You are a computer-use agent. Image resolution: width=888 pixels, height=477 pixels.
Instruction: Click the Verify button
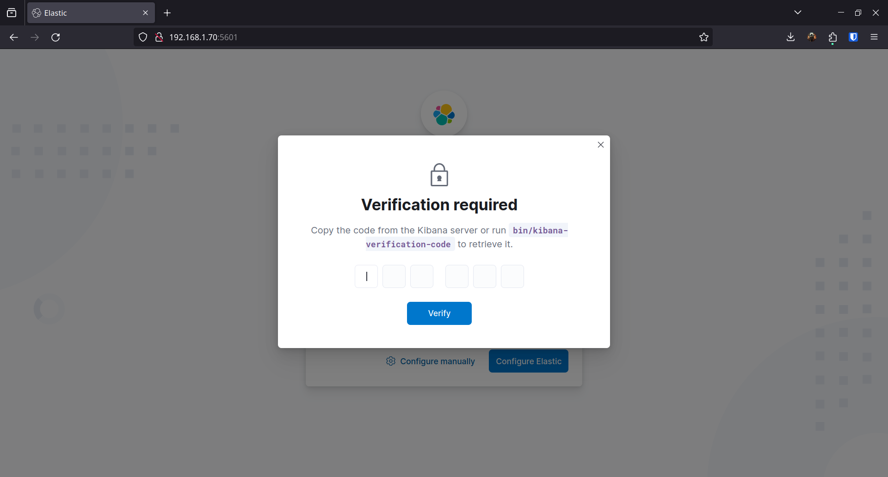point(439,313)
